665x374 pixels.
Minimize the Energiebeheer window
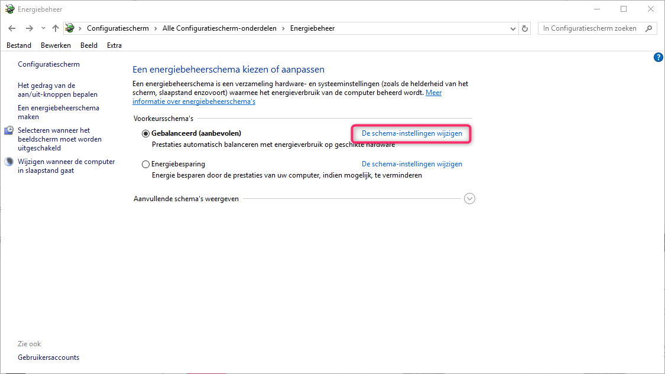point(596,9)
